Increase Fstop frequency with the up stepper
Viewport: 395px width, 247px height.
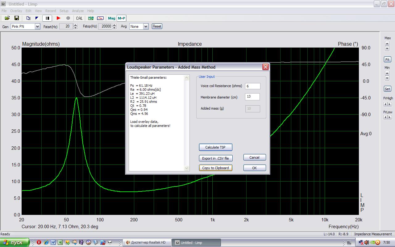pos(114,25)
